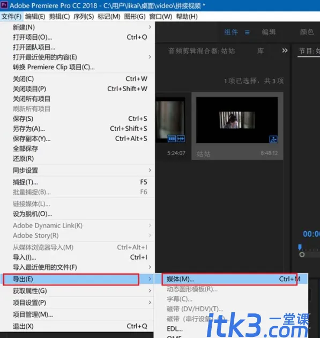The height and width of the screenshot is (338, 320).
Task: Click the blue timecode in program monitor
Action: click(311, 234)
